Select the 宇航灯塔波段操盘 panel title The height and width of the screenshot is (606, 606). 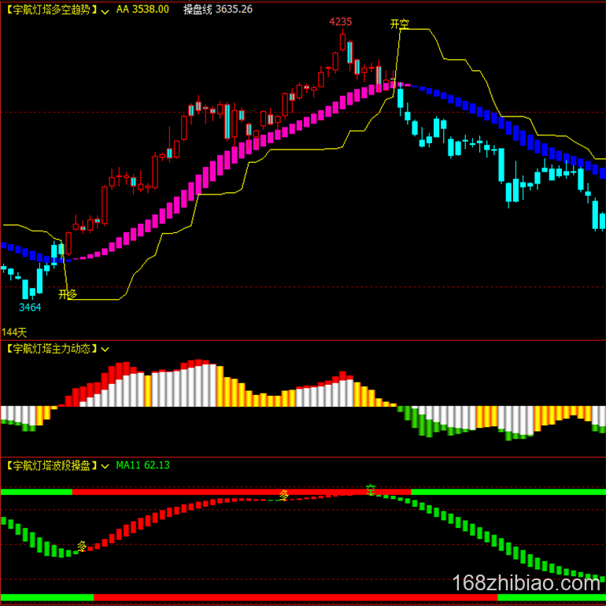pyautogui.click(x=50, y=466)
